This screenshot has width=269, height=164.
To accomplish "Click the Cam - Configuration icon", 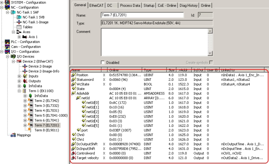I will 7,47.
